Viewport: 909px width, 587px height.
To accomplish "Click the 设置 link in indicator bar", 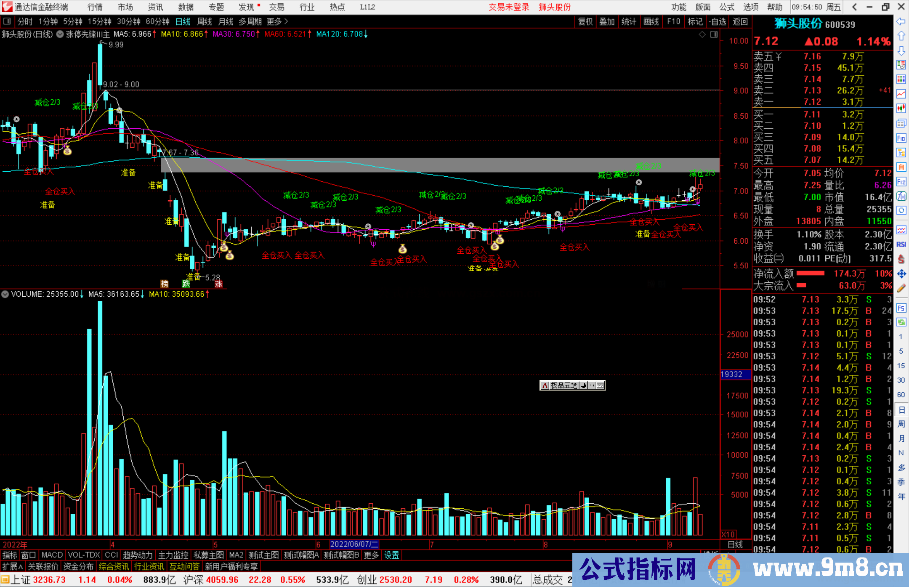I will tap(391, 555).
